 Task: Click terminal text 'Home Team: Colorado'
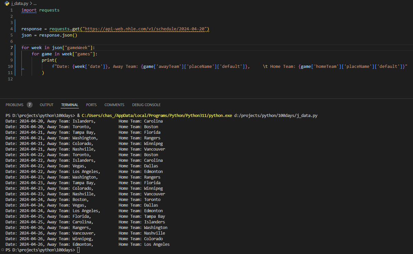pyautogui.click(x=140, y=239)
